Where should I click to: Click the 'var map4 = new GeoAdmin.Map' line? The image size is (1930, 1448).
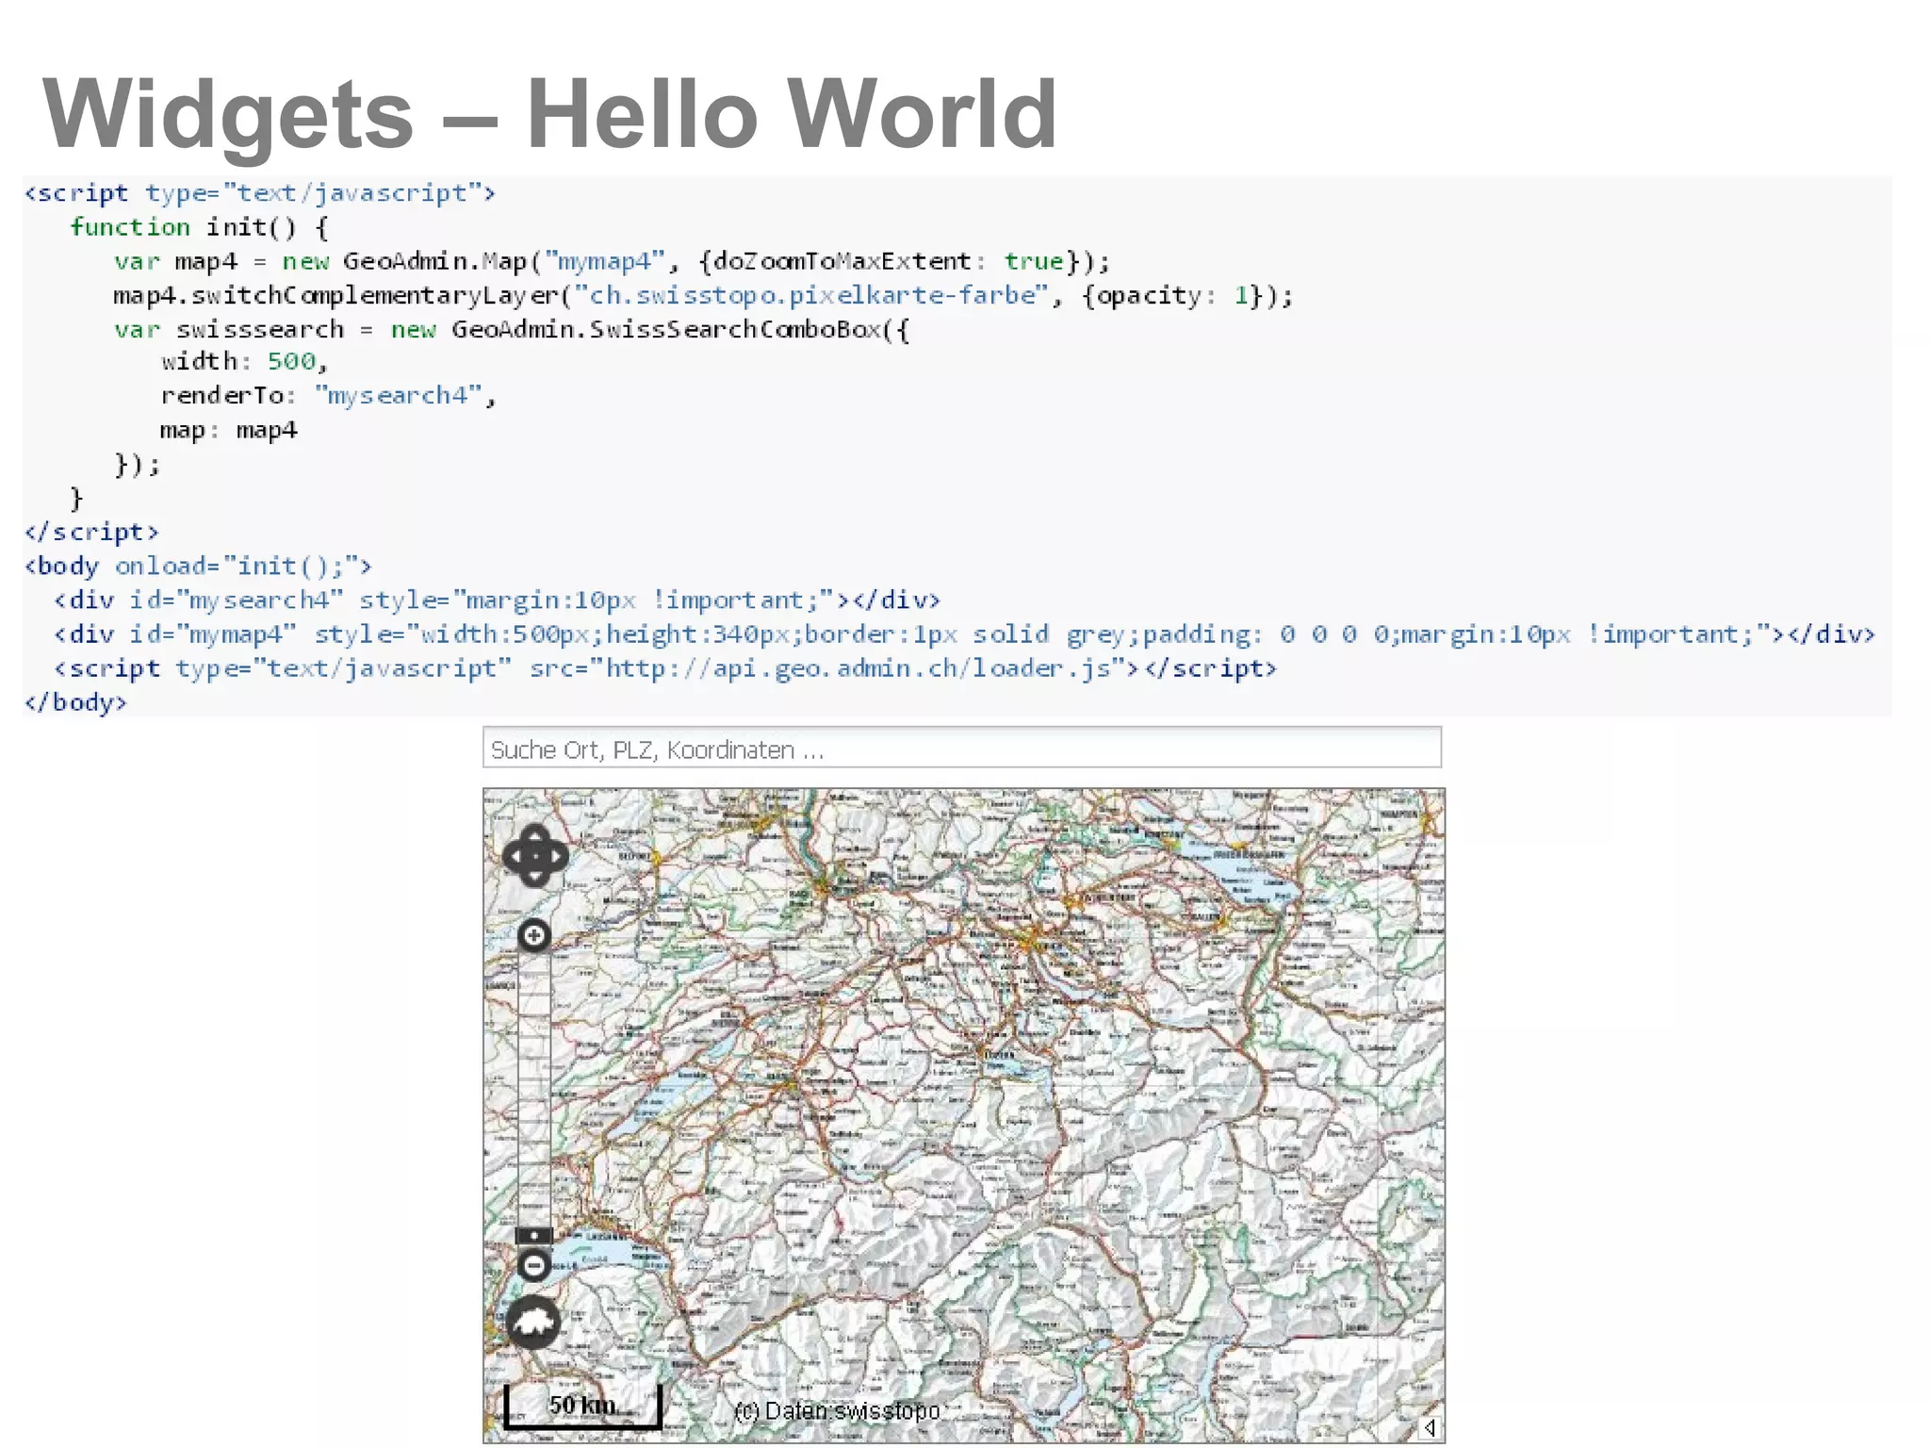pyautogui.click(x=613, y=261)
